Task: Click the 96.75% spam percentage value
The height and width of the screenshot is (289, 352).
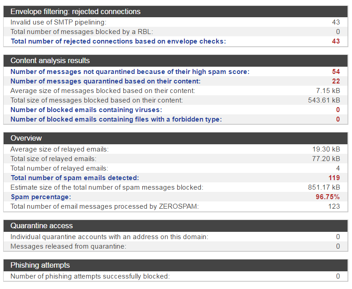Action: [x=328, y=197]
